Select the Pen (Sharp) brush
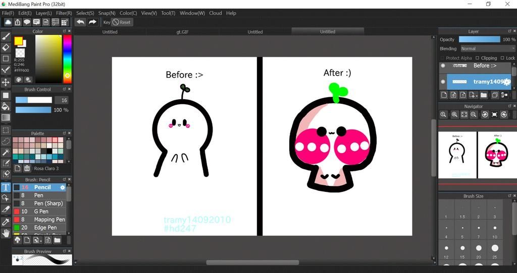Image resolution: width=517 pixels, height=273 pixels. point(39,203)
